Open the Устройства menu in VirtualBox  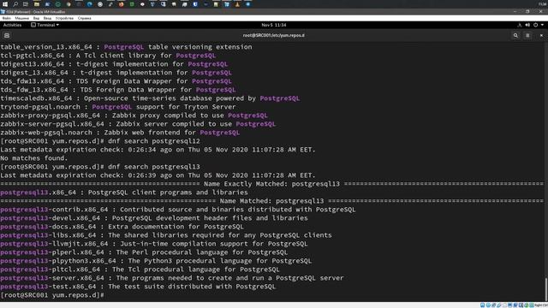(x=64, y=18)
